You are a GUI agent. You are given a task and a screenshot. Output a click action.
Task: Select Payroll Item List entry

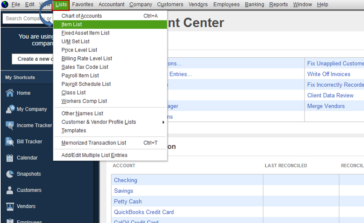[110, 76]
